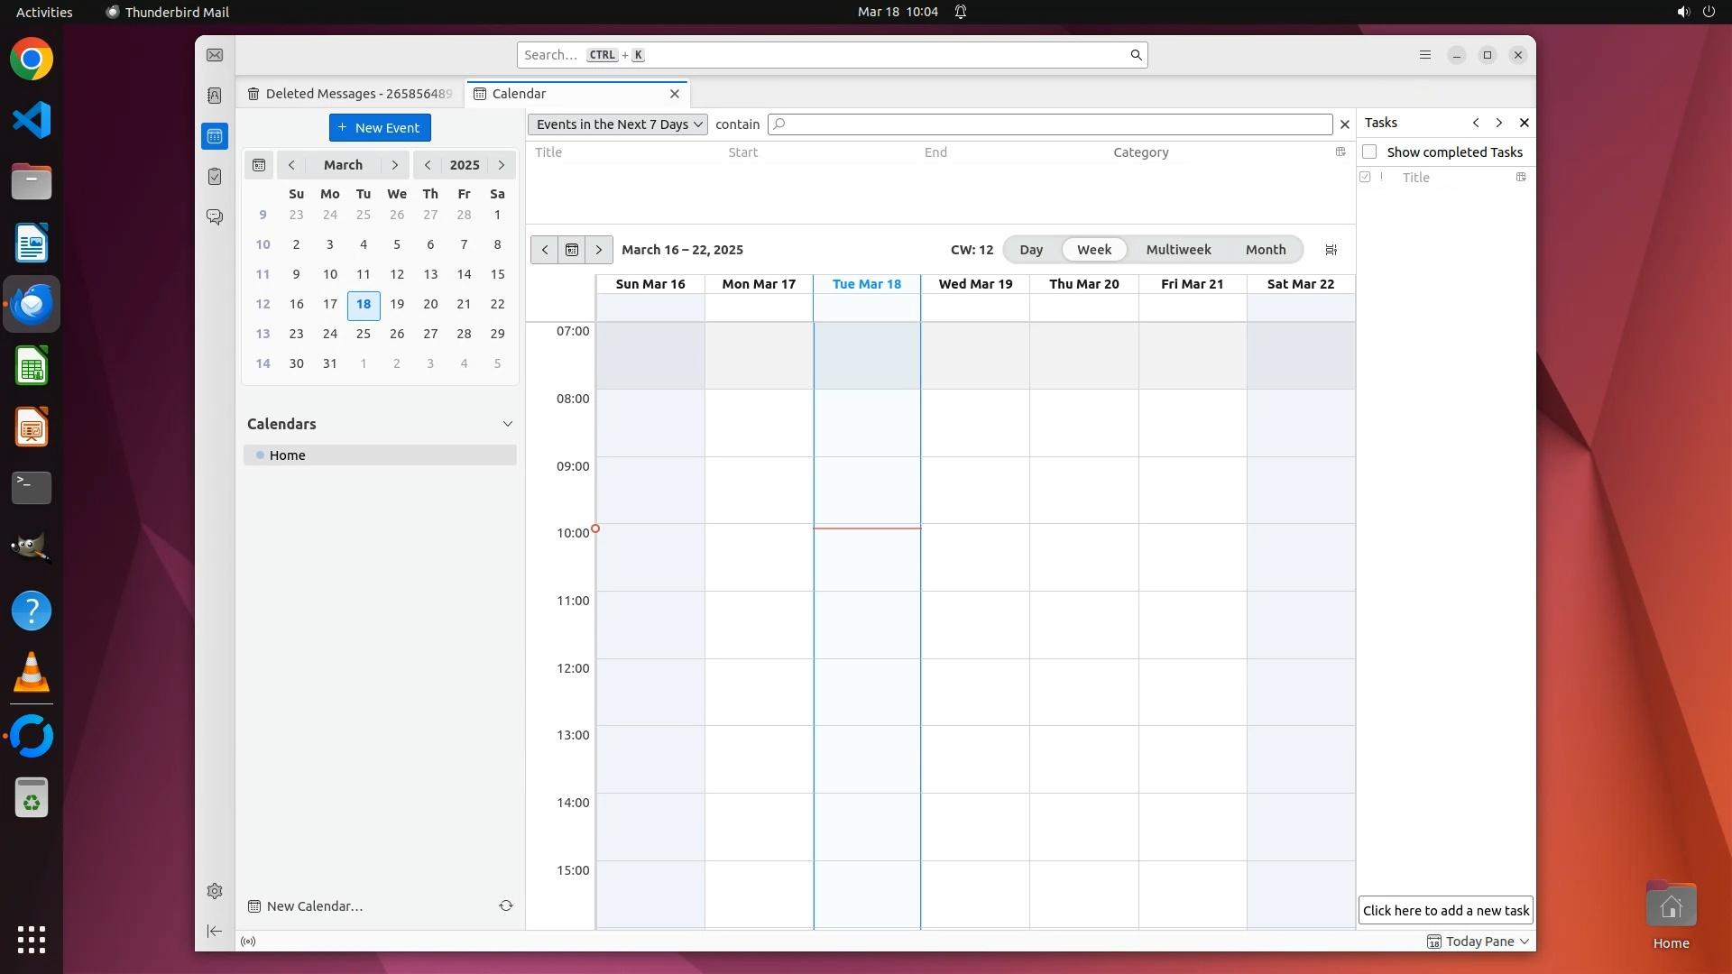Open Events in the Next 7 Days dropdown
This screenshot has width=1732, height=974.
click(618, 124)
